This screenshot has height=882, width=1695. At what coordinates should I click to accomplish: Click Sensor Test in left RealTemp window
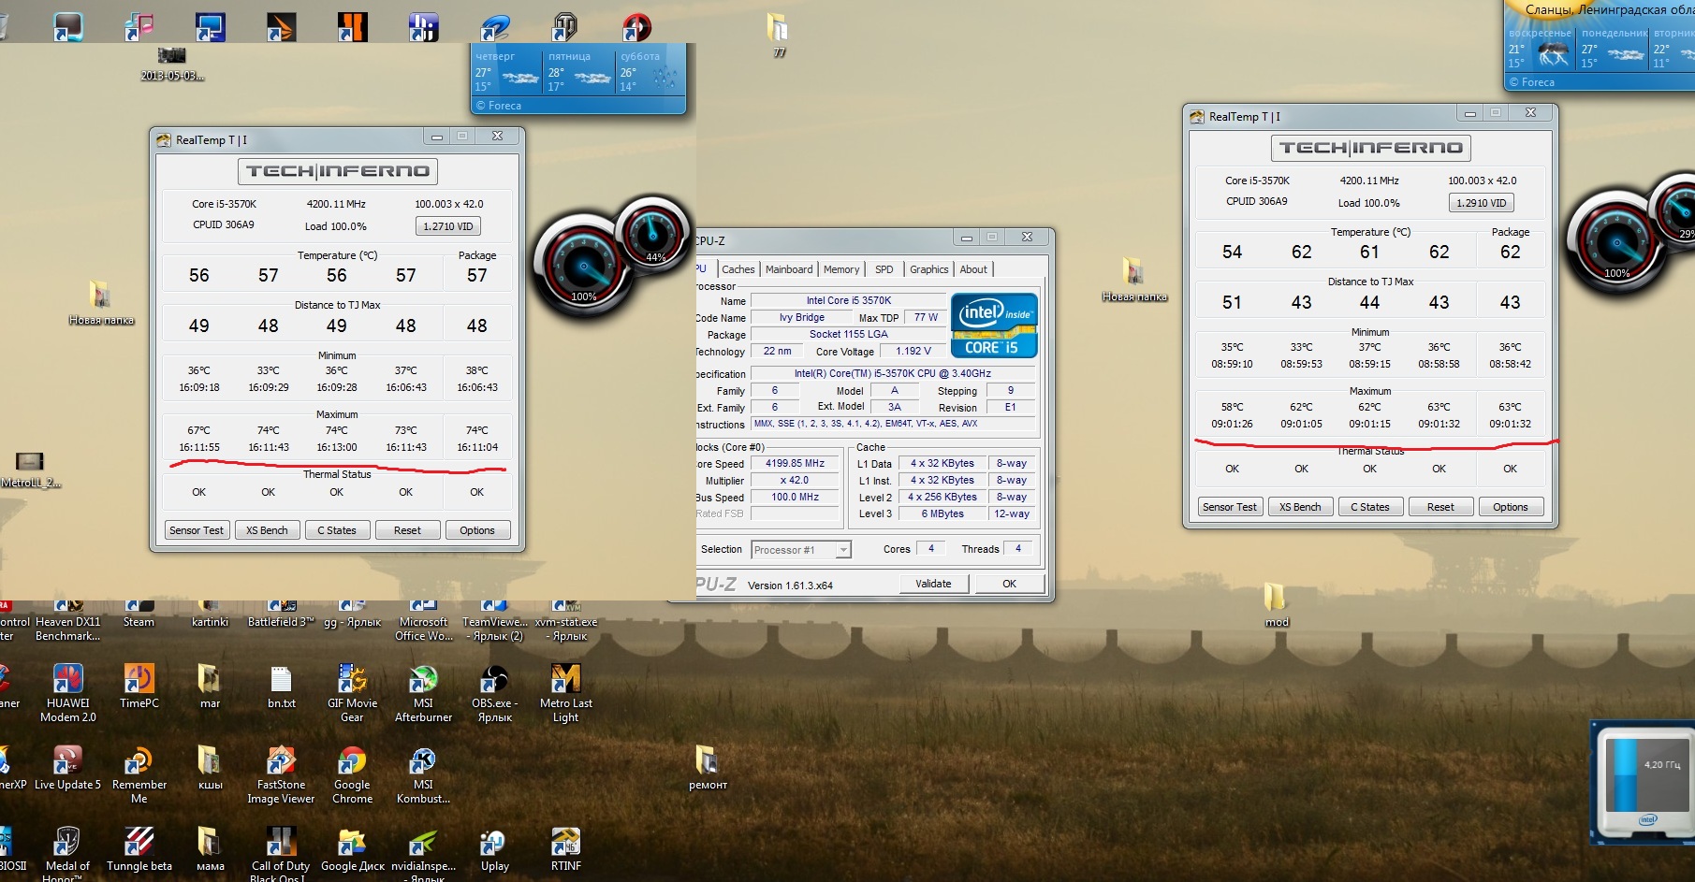[x=197, y=530]
